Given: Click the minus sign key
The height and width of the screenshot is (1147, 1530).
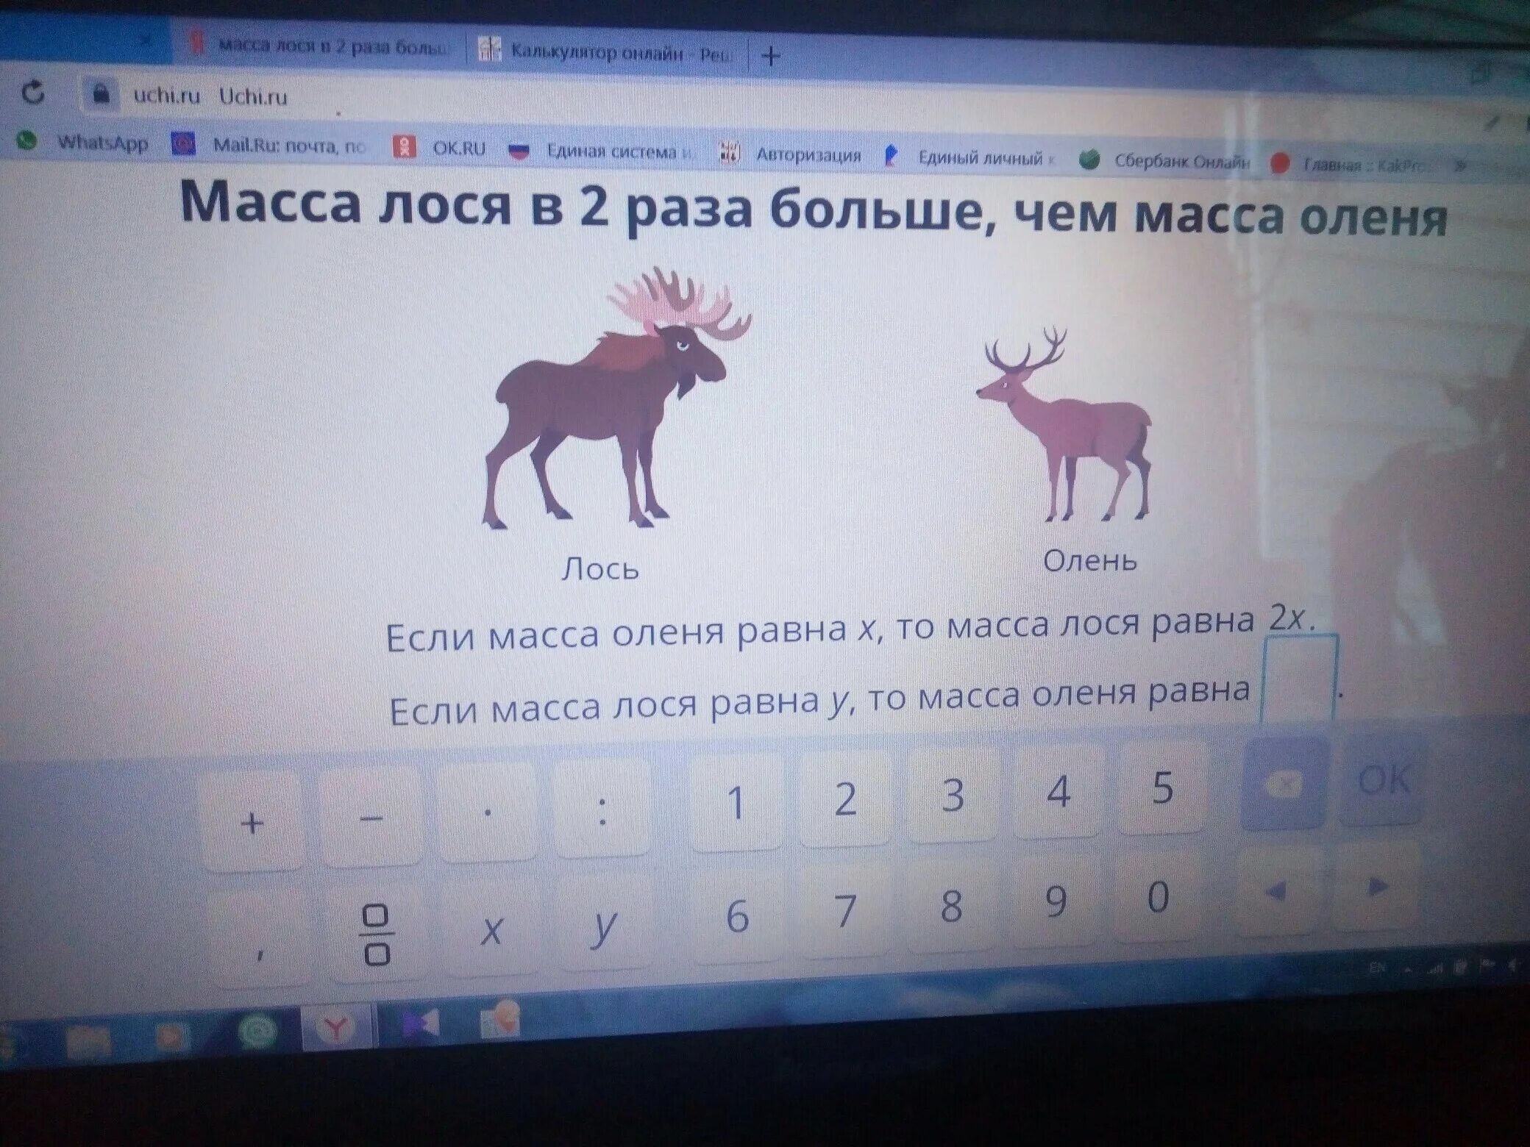Looking at the screenshot, I should (x=371, y=818).
